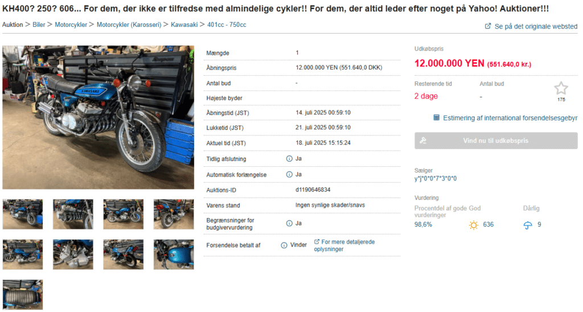View the main motorcycle photo
This screenshot has height=312, width=583.
pos(98,117)
